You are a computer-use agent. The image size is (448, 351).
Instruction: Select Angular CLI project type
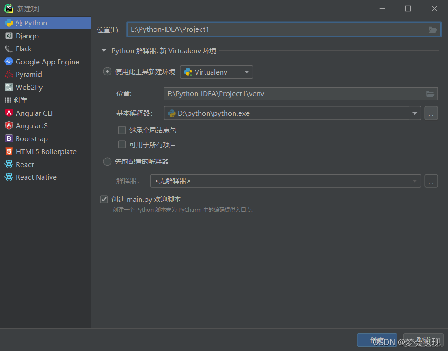[x=46, y=113]
